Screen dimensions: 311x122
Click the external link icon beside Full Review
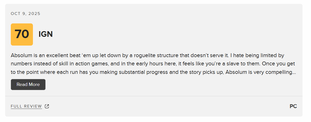coord(47,106)
